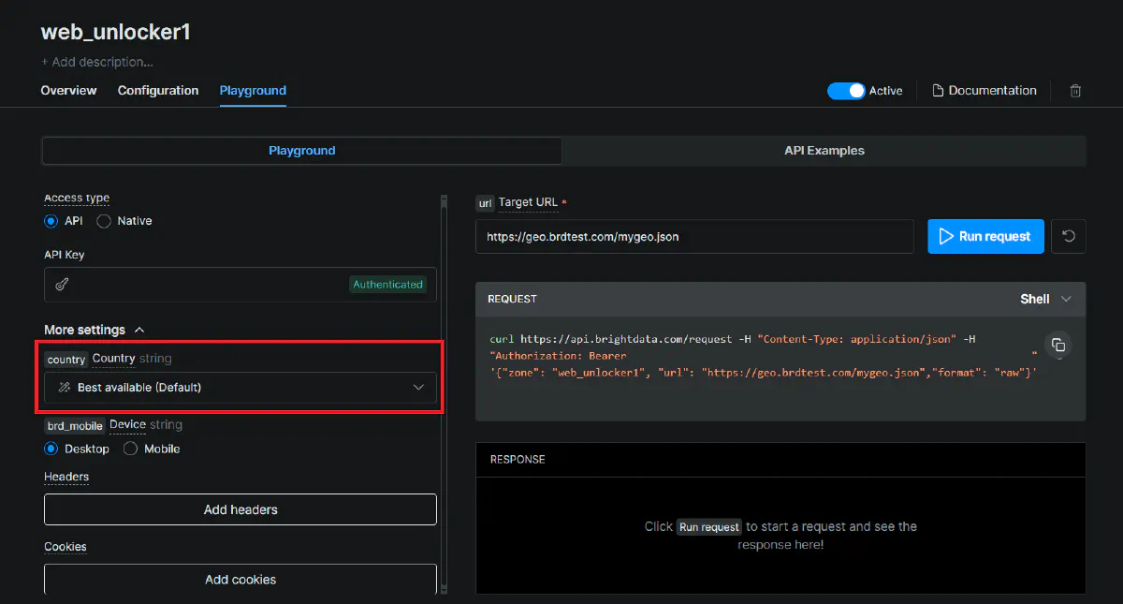Copy the curl request code

coord(1058,346)
